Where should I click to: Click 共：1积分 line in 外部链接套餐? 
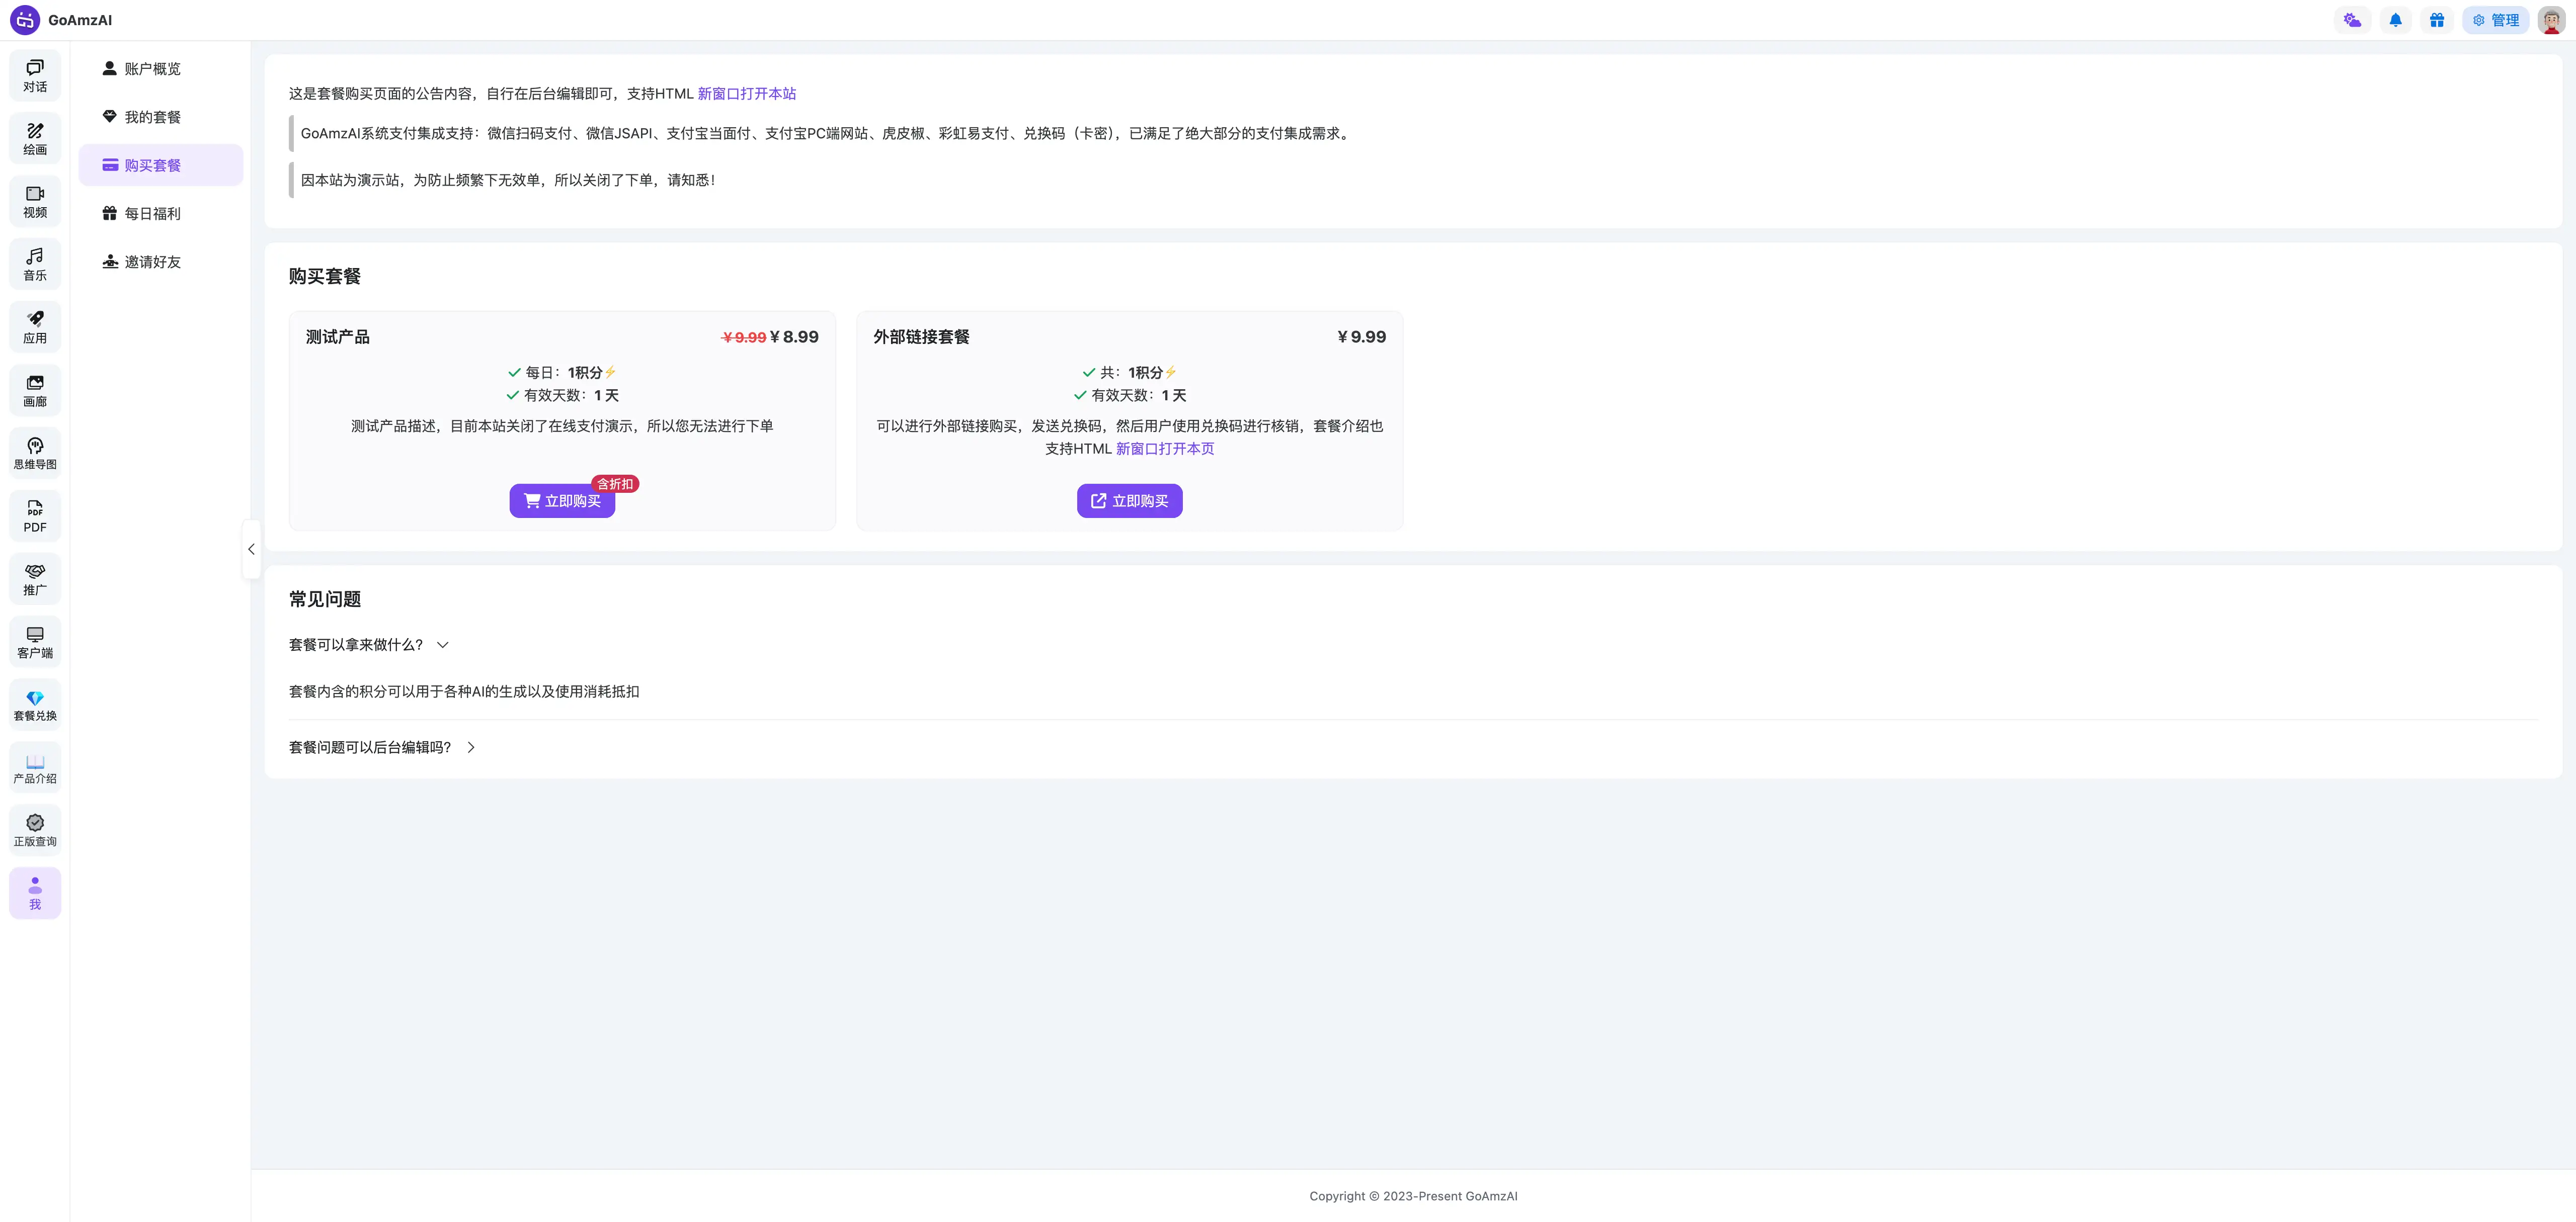coord(1129,373)
